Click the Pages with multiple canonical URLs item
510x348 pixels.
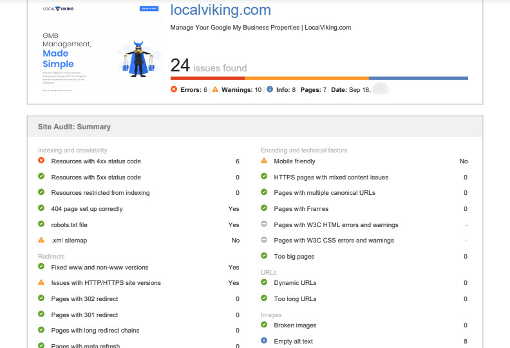coord(325,192)
